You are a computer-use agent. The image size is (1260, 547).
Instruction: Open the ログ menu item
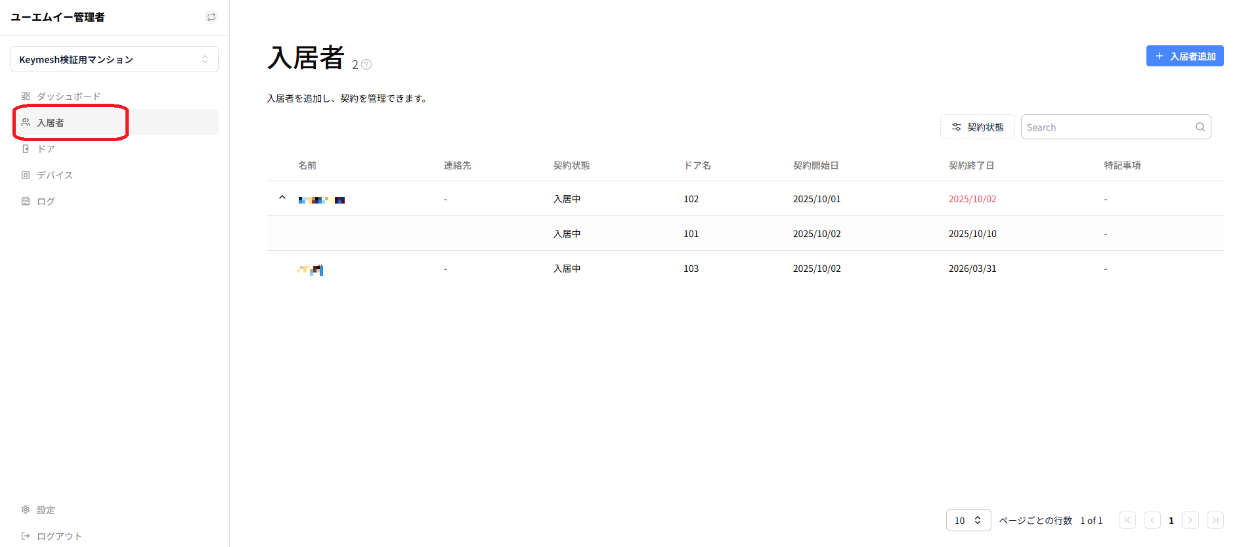[38, 201]
